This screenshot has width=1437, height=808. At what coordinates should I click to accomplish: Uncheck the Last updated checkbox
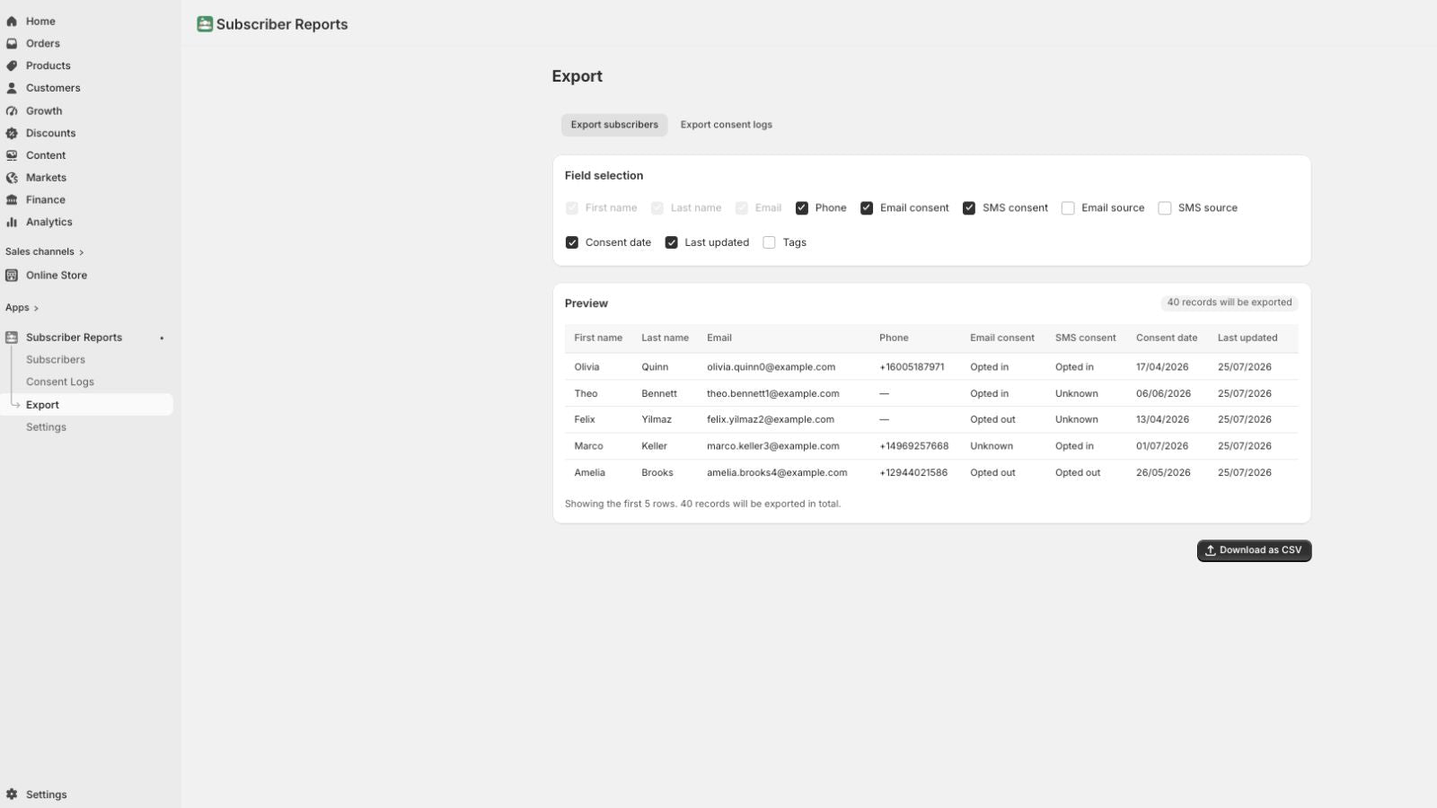671,242
